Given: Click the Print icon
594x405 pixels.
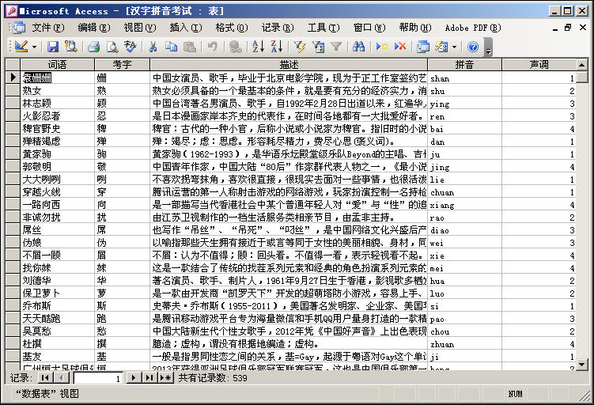Looking at the screenshot, I should point(93,47).
